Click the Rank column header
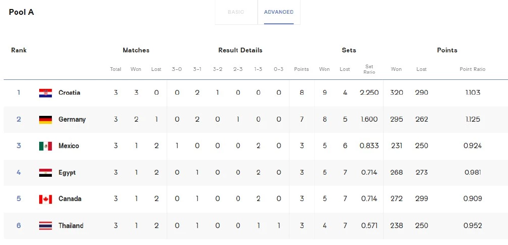Screen dimensions: 508x245 [19, 50]
